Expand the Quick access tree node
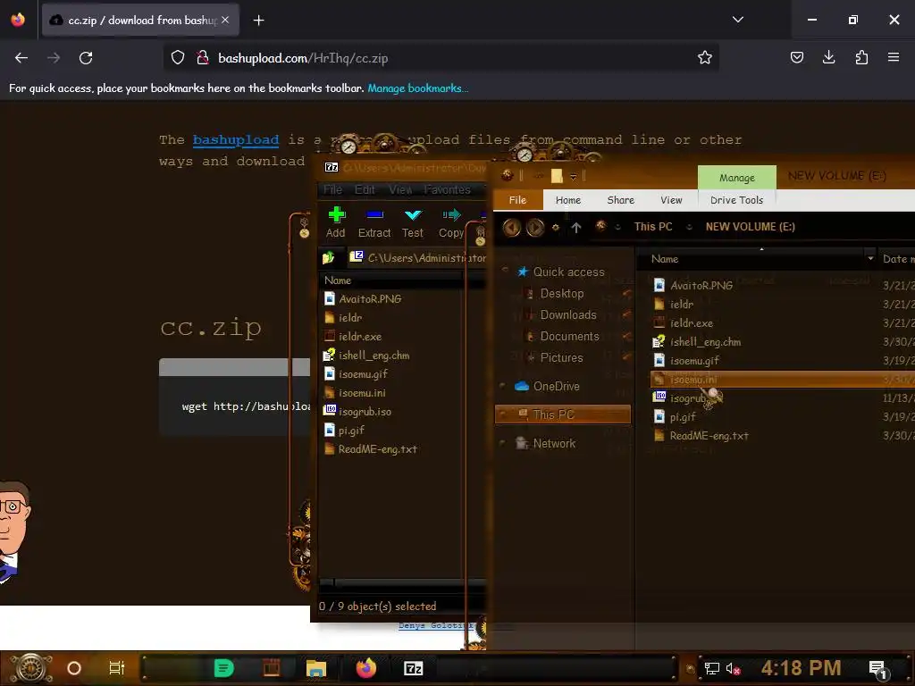915x686 pixels. coord(504,272)
